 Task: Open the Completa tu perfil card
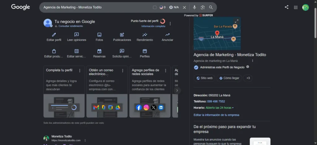pyautogui.click(x=64, y=92)
